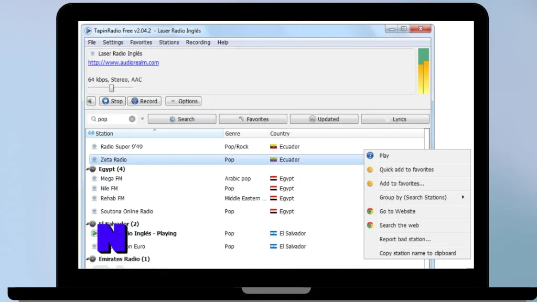
Task: Click the mute speaker icon beside Stop
Action: tap(91, 101)
